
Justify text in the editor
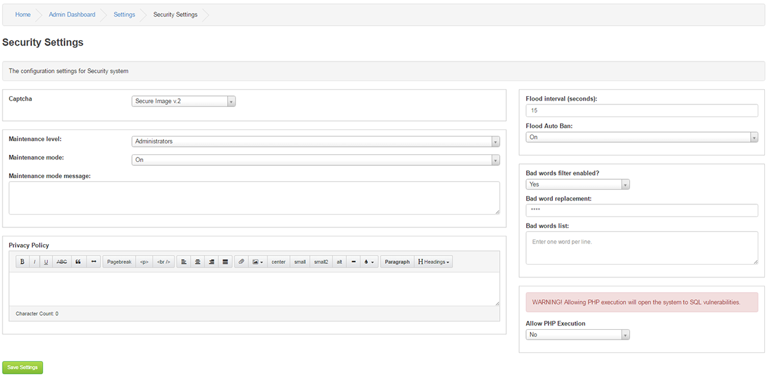click(x=225, y=261)
